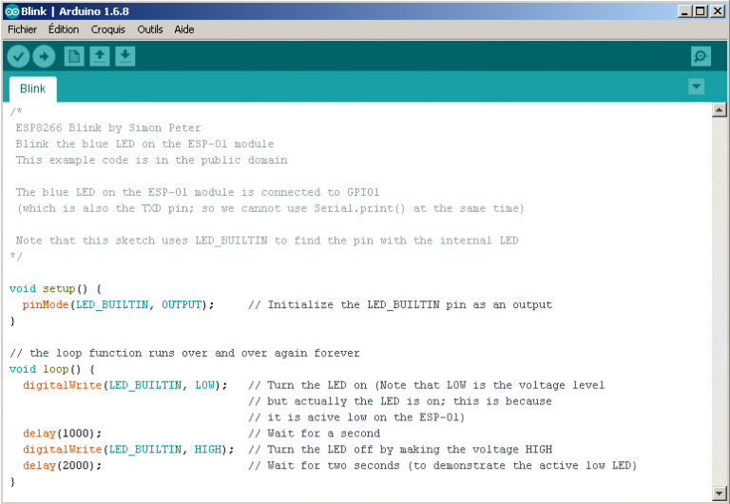The width and height of the screenshot is (730, 504).
Task: Open the Fichier menu
Action: (22, 29)
